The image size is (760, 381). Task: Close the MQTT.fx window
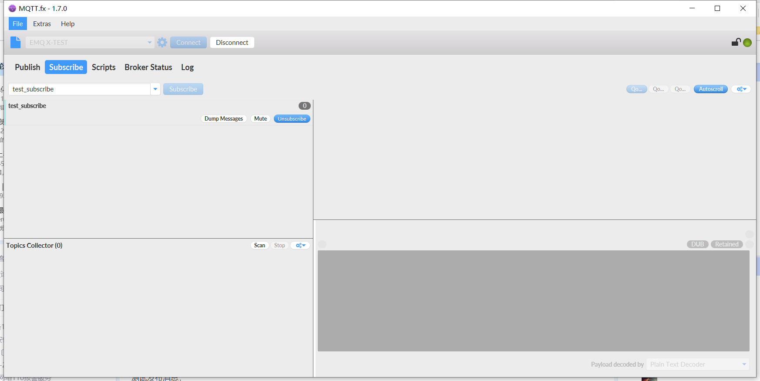pos(743,8)
